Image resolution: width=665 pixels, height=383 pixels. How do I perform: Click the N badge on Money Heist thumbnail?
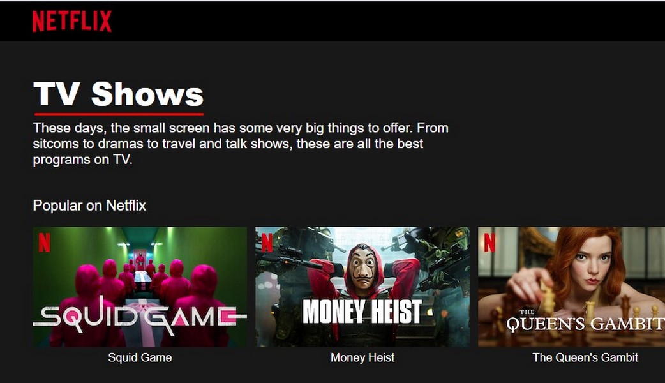tap(267, 242)
